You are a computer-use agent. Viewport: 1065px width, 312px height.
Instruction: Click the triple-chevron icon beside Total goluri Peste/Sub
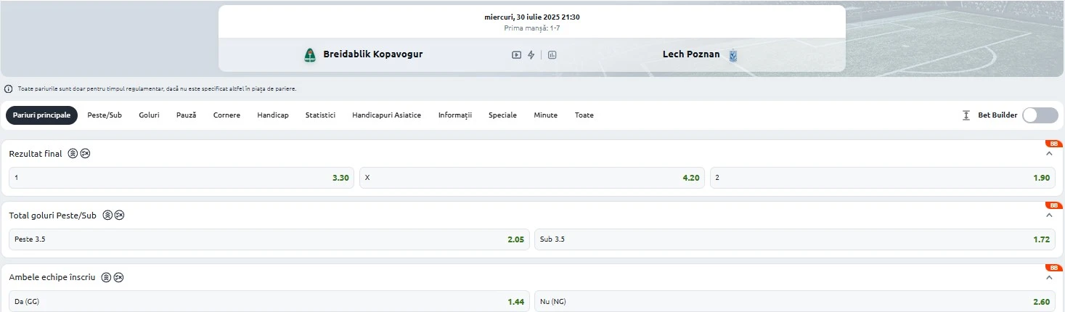(x=107, y=215)
